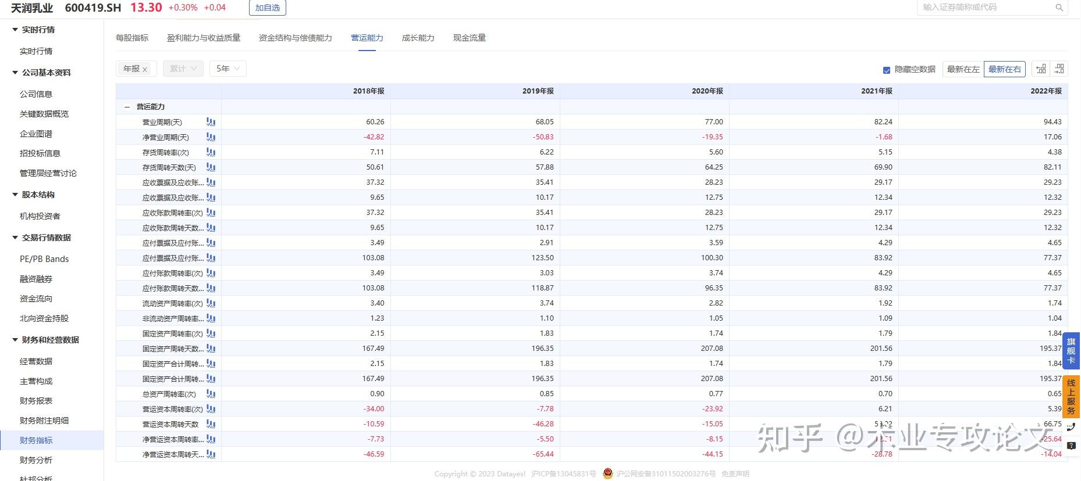Click the securities search input field

click(986, 8)
